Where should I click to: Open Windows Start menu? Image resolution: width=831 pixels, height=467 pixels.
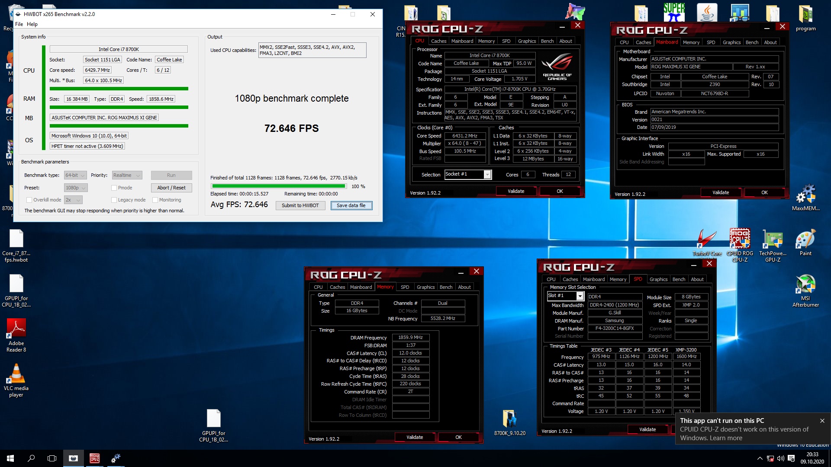pos(10,458)
